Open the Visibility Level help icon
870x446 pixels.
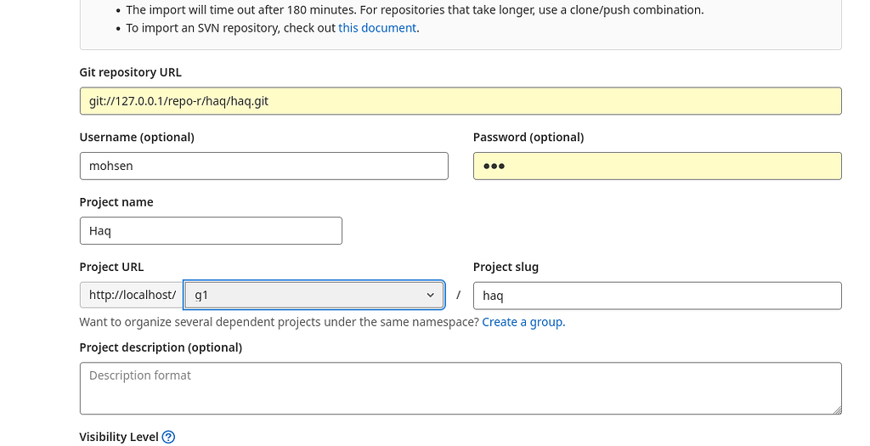click(168, 438)
